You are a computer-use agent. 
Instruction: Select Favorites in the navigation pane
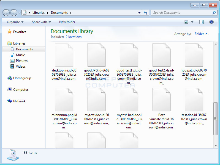20,32
